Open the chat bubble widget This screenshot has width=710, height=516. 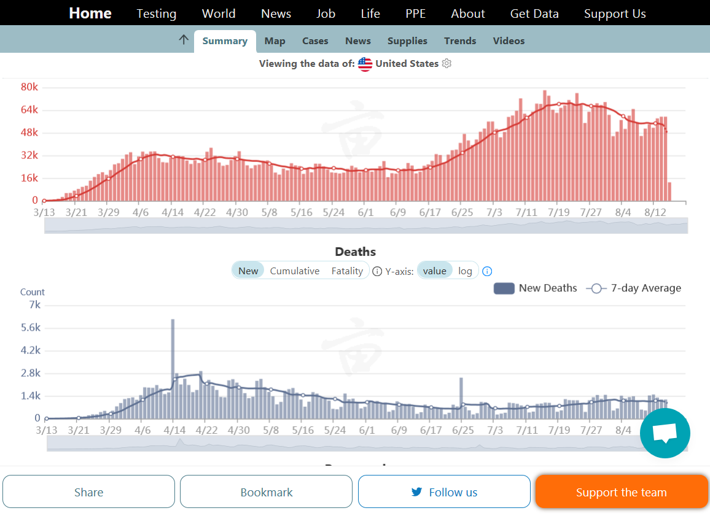pos(665,433)
